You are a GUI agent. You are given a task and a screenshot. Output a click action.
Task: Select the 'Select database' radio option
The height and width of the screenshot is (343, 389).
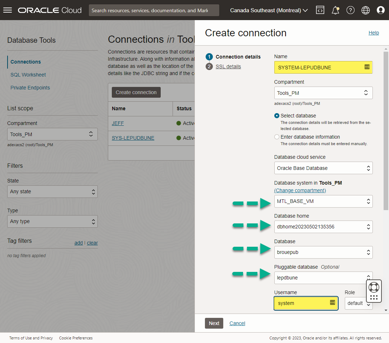pyautogui.click(x=277, y=116)
